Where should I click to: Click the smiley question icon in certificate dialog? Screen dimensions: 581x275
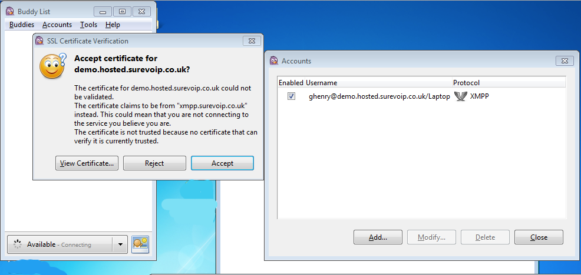point(52,66)
